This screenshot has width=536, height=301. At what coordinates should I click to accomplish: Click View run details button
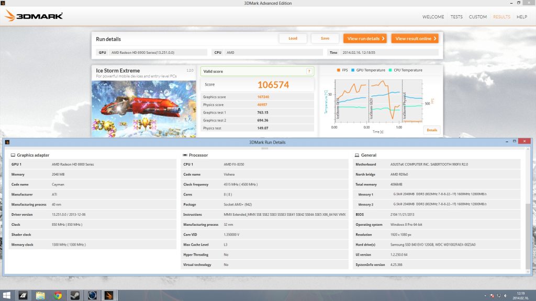point(365,39)
